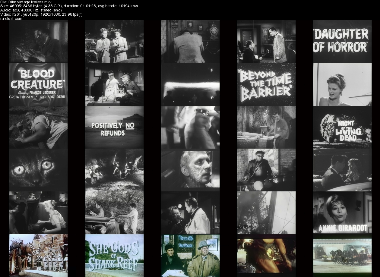This screenshot has width=380, height=277.
Task: Click the color elephant parade thumbnail
Action: click(38, 255)
